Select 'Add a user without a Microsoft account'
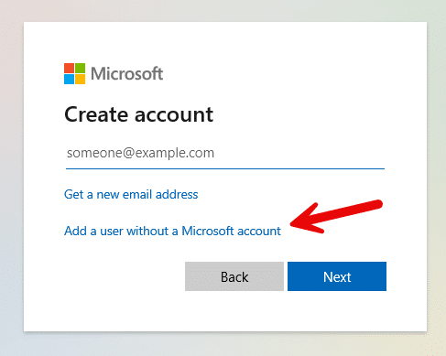446x356 pixels. click(x=172, y=231)
